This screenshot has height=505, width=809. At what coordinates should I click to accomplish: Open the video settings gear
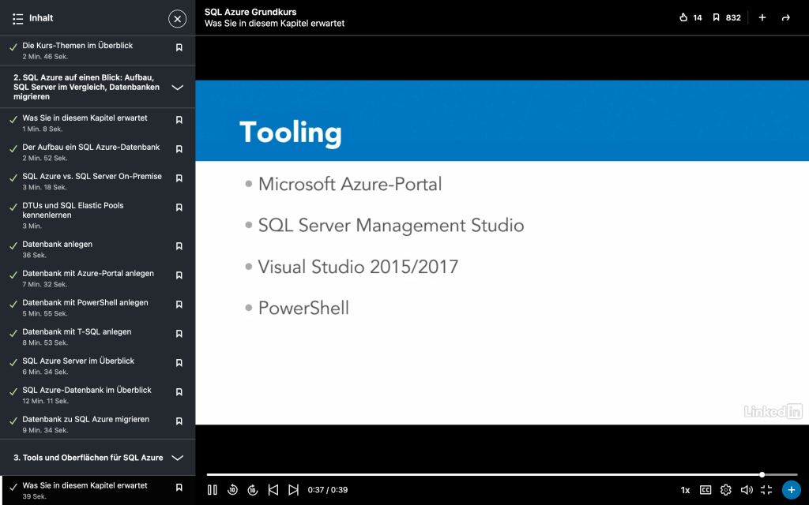tap(726, 490)
